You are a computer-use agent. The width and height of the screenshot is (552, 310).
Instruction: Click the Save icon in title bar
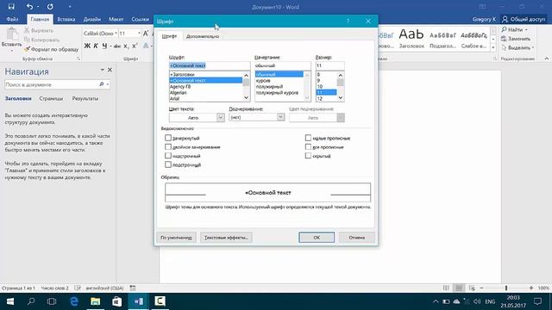click(x=11, y=6)
